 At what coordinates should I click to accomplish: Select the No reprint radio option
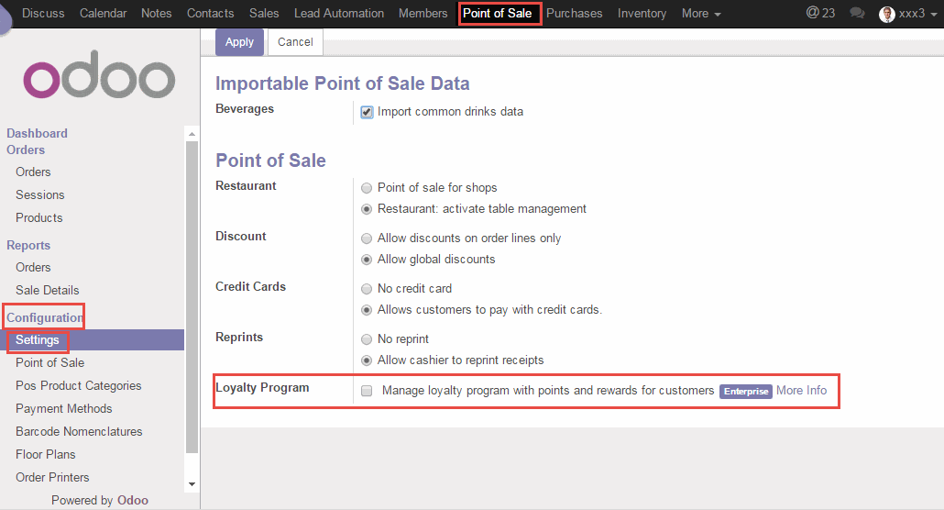(x=367, y=338)
